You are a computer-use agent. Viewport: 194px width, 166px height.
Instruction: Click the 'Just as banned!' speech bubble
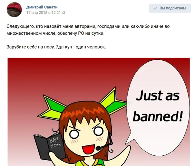coord(158,107)
